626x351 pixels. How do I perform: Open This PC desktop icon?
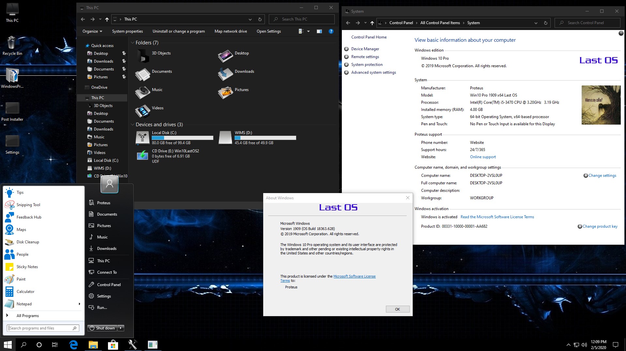[x=12, y=12]
